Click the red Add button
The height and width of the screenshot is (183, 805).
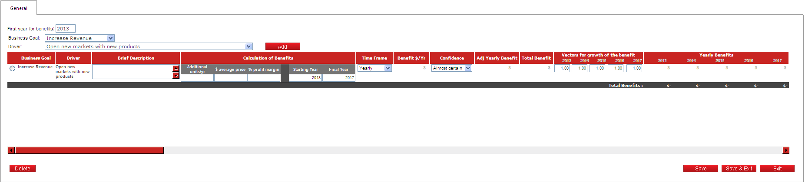pyautogui.click(x=282, y=47)
